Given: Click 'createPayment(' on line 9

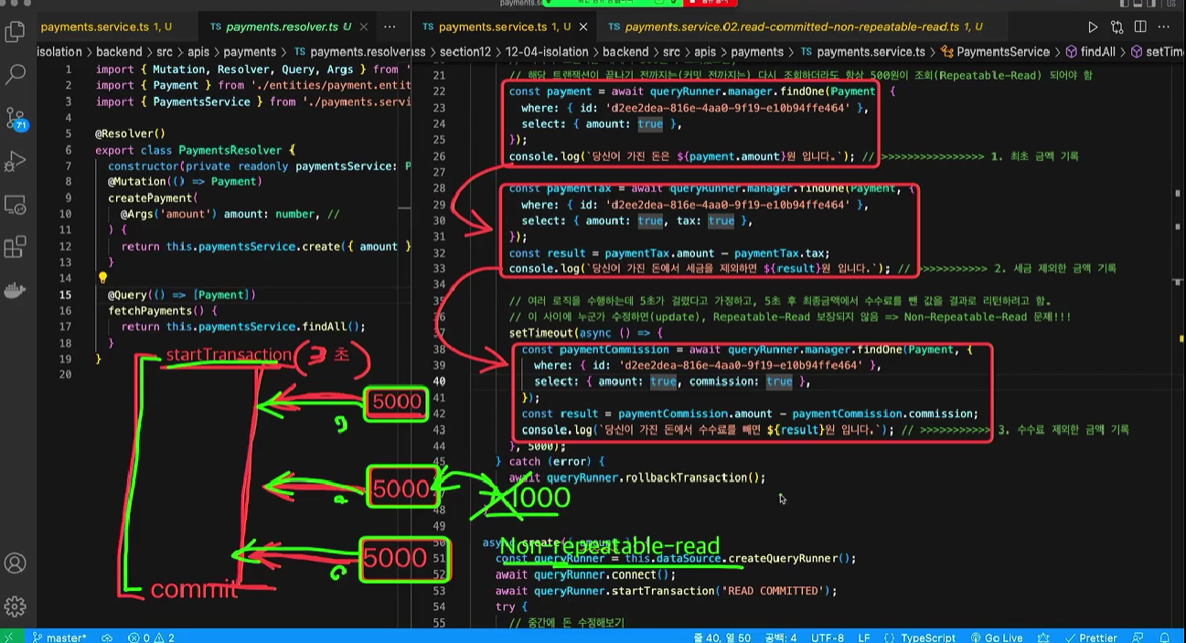Looking at the screenshot, I should [x=154, y=198].
